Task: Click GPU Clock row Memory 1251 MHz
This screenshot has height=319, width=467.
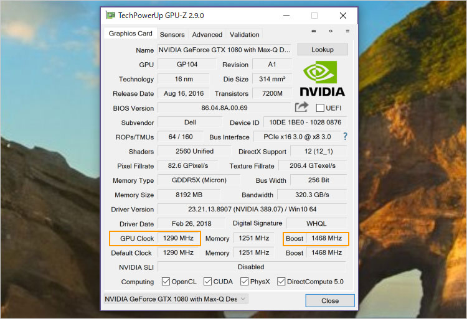Action: [254, 238]
